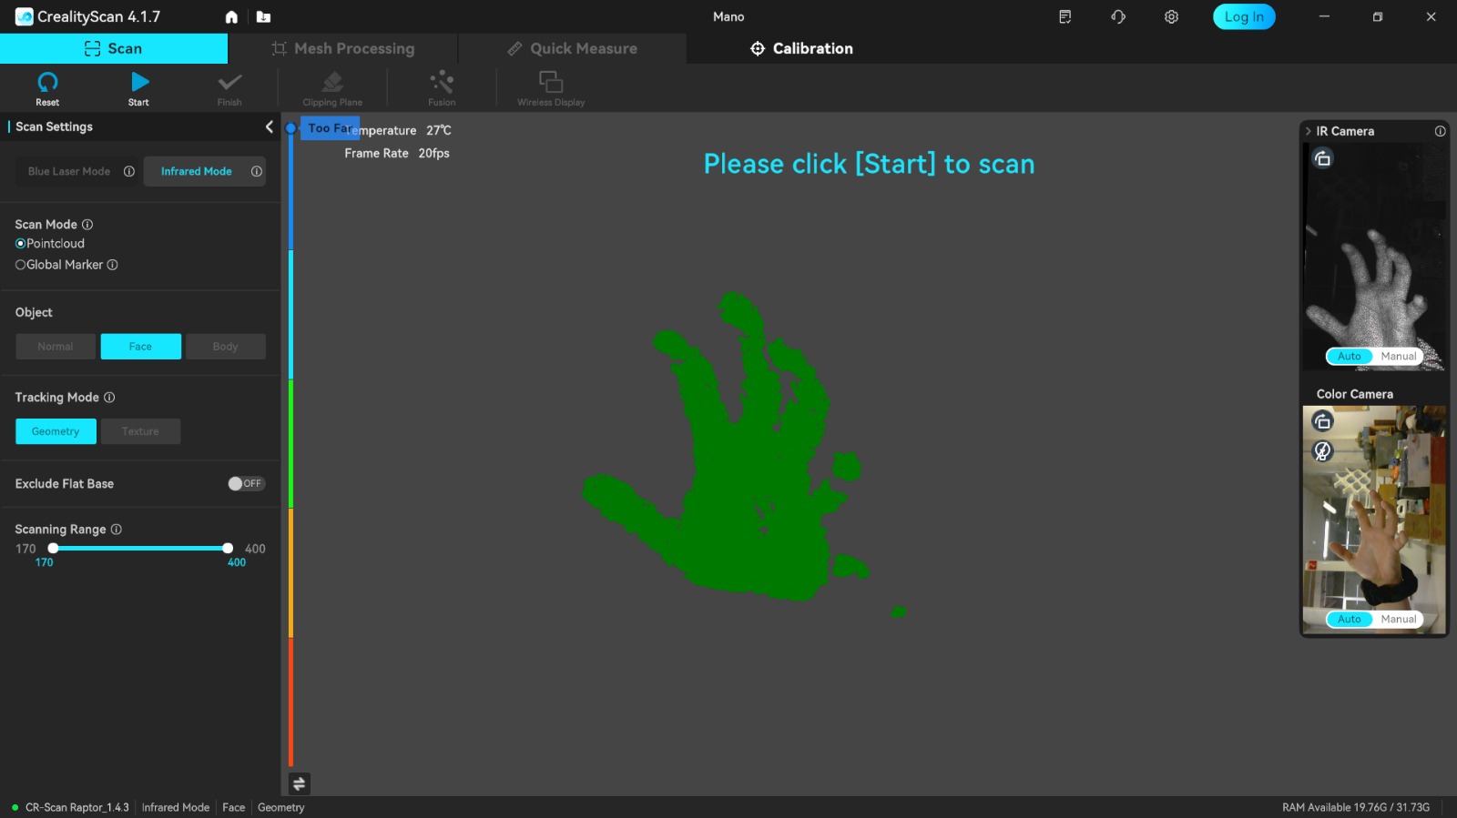Set Color Camera exposure to Auto
Screen dimensions: 1457x818
pyautogui.click(x=1350, y=620)
